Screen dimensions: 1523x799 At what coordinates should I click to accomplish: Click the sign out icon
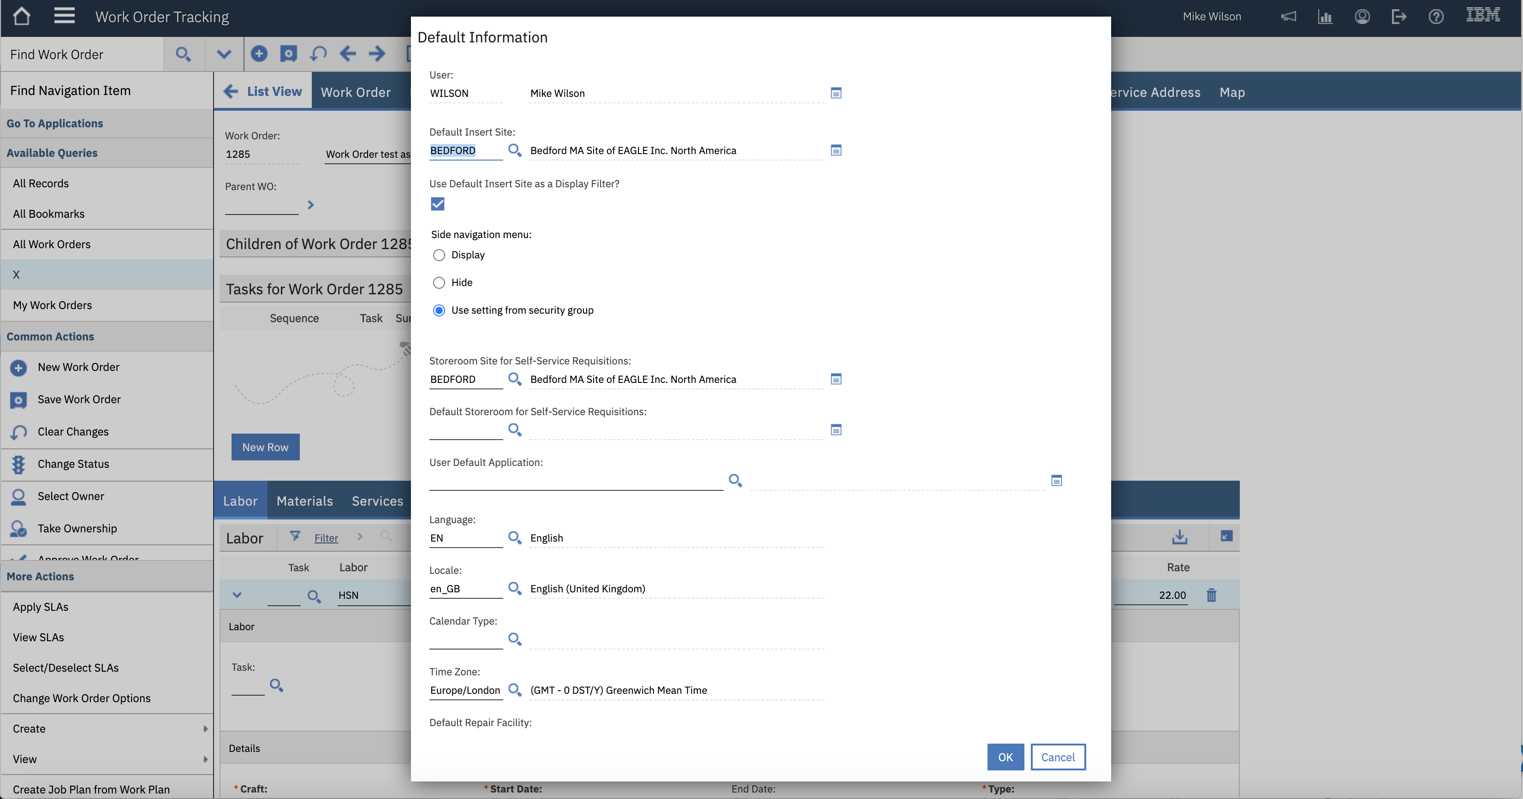tap(1399, 17)
